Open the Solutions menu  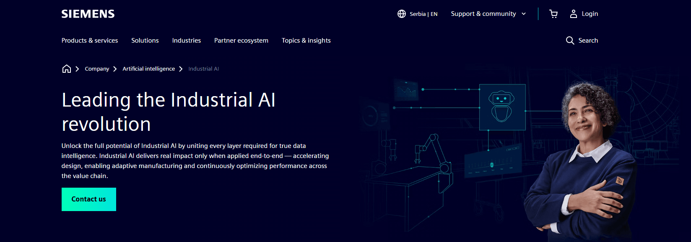pos(145,41)
